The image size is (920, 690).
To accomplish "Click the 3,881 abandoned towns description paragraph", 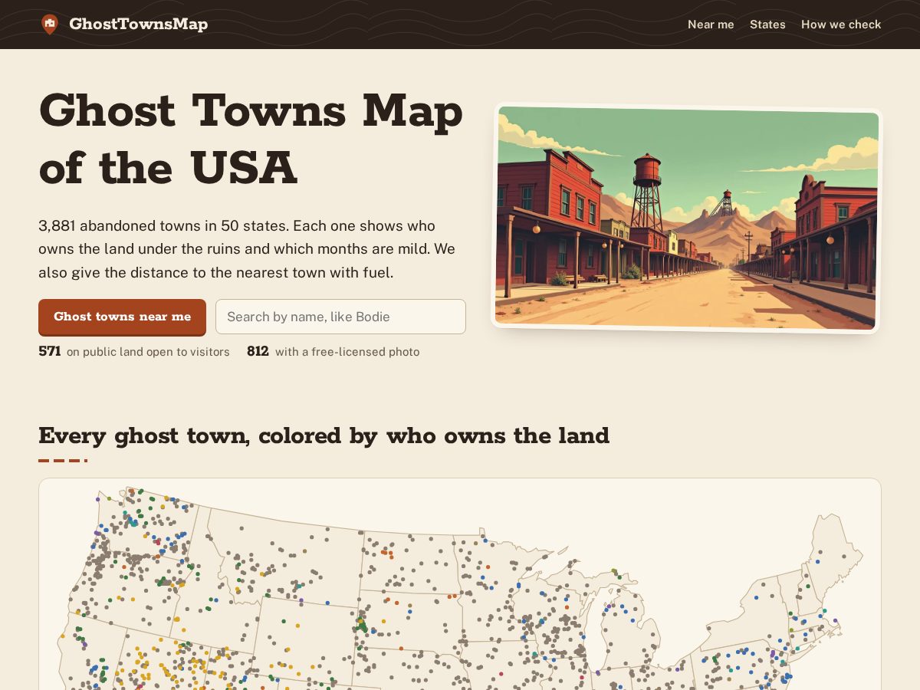I will tap(247, 249).
